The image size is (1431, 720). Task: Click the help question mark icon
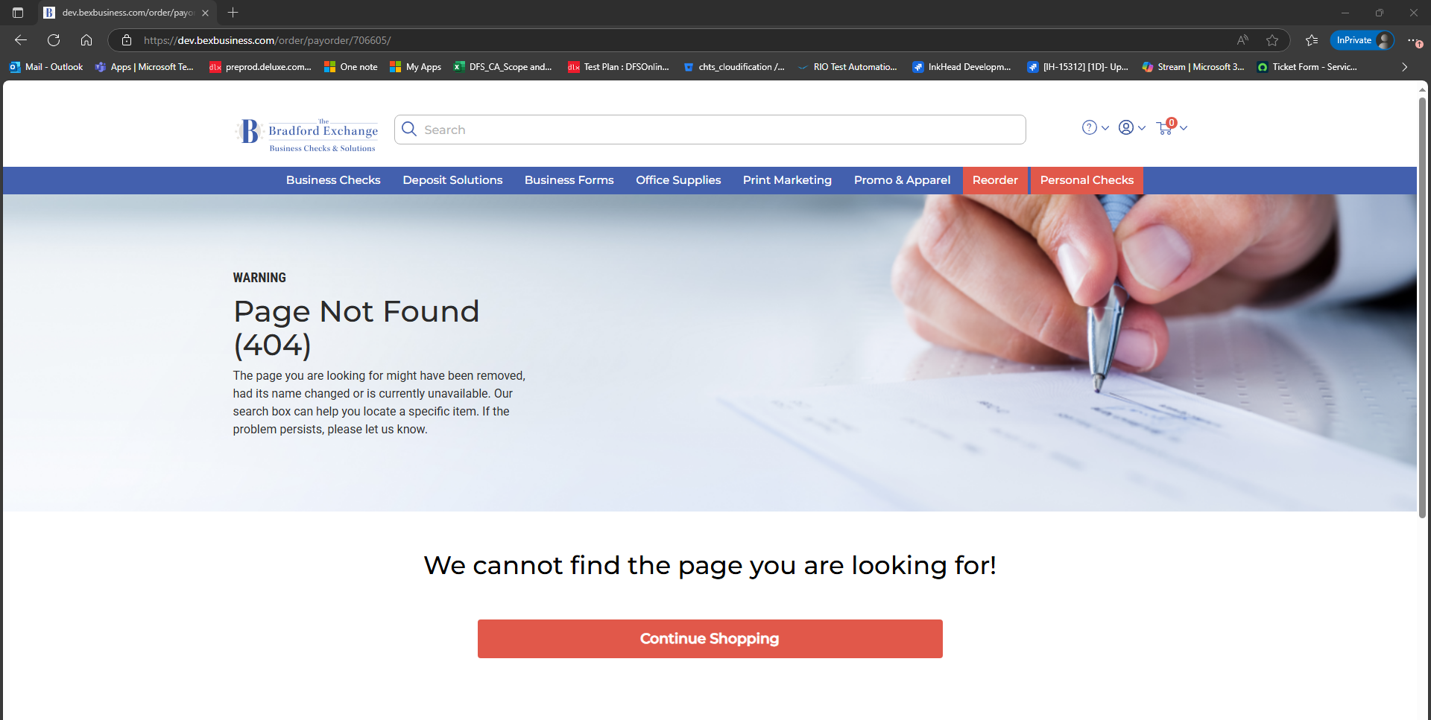click(x=1090, y=128)
